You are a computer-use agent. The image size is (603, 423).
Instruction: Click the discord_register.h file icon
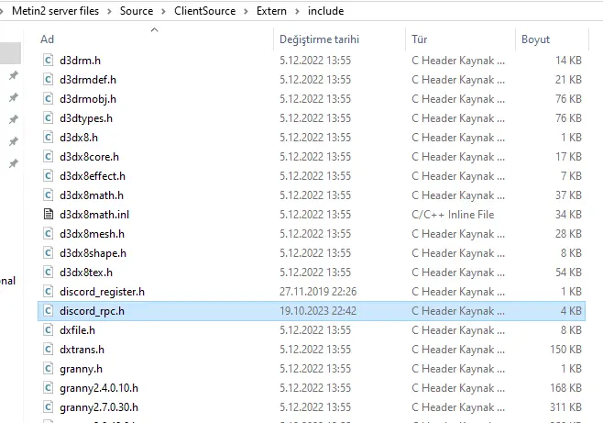49,291
